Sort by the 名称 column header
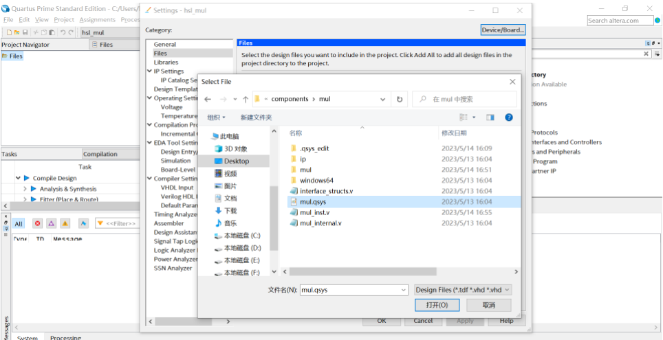The image size is (663, 340). point(296,133)
